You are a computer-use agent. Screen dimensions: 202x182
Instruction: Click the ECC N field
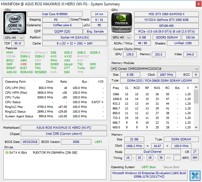[x=196, y=75]
